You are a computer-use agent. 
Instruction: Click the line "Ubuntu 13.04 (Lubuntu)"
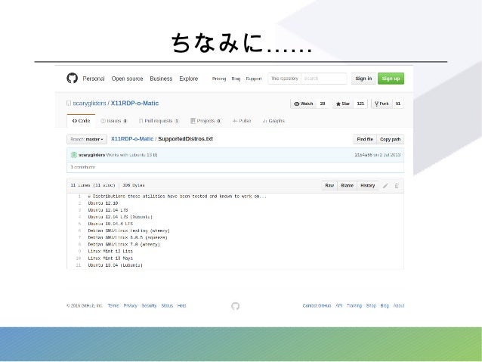click(x=116, y=265)
